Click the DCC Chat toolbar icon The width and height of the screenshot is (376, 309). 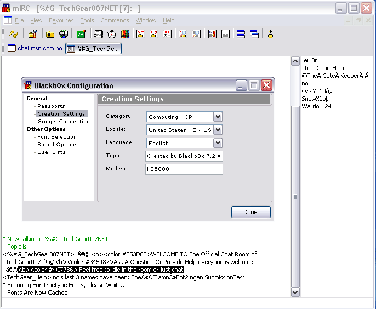(x=154, y=34)
